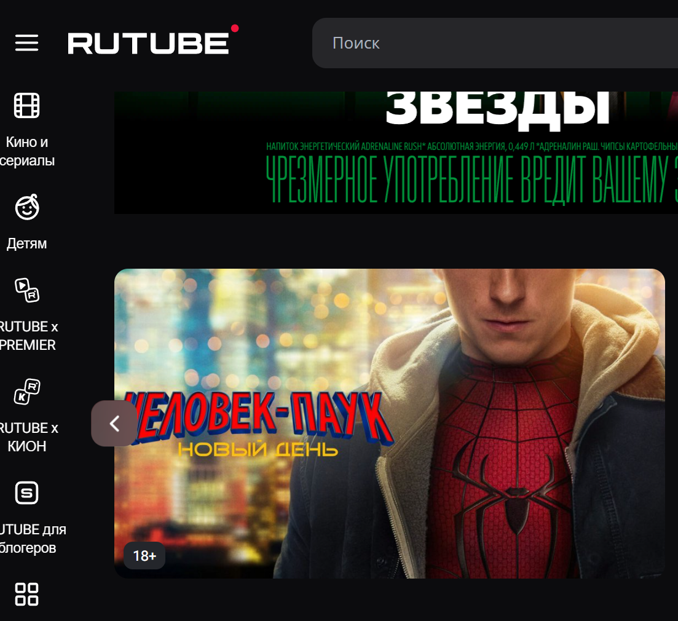Open Детям kids face icon
This screenshot has height=621, width=678.
coord(27,207)
